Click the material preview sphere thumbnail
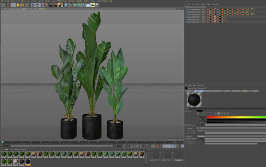The image size is (266, 167). (x=194, y=100)
